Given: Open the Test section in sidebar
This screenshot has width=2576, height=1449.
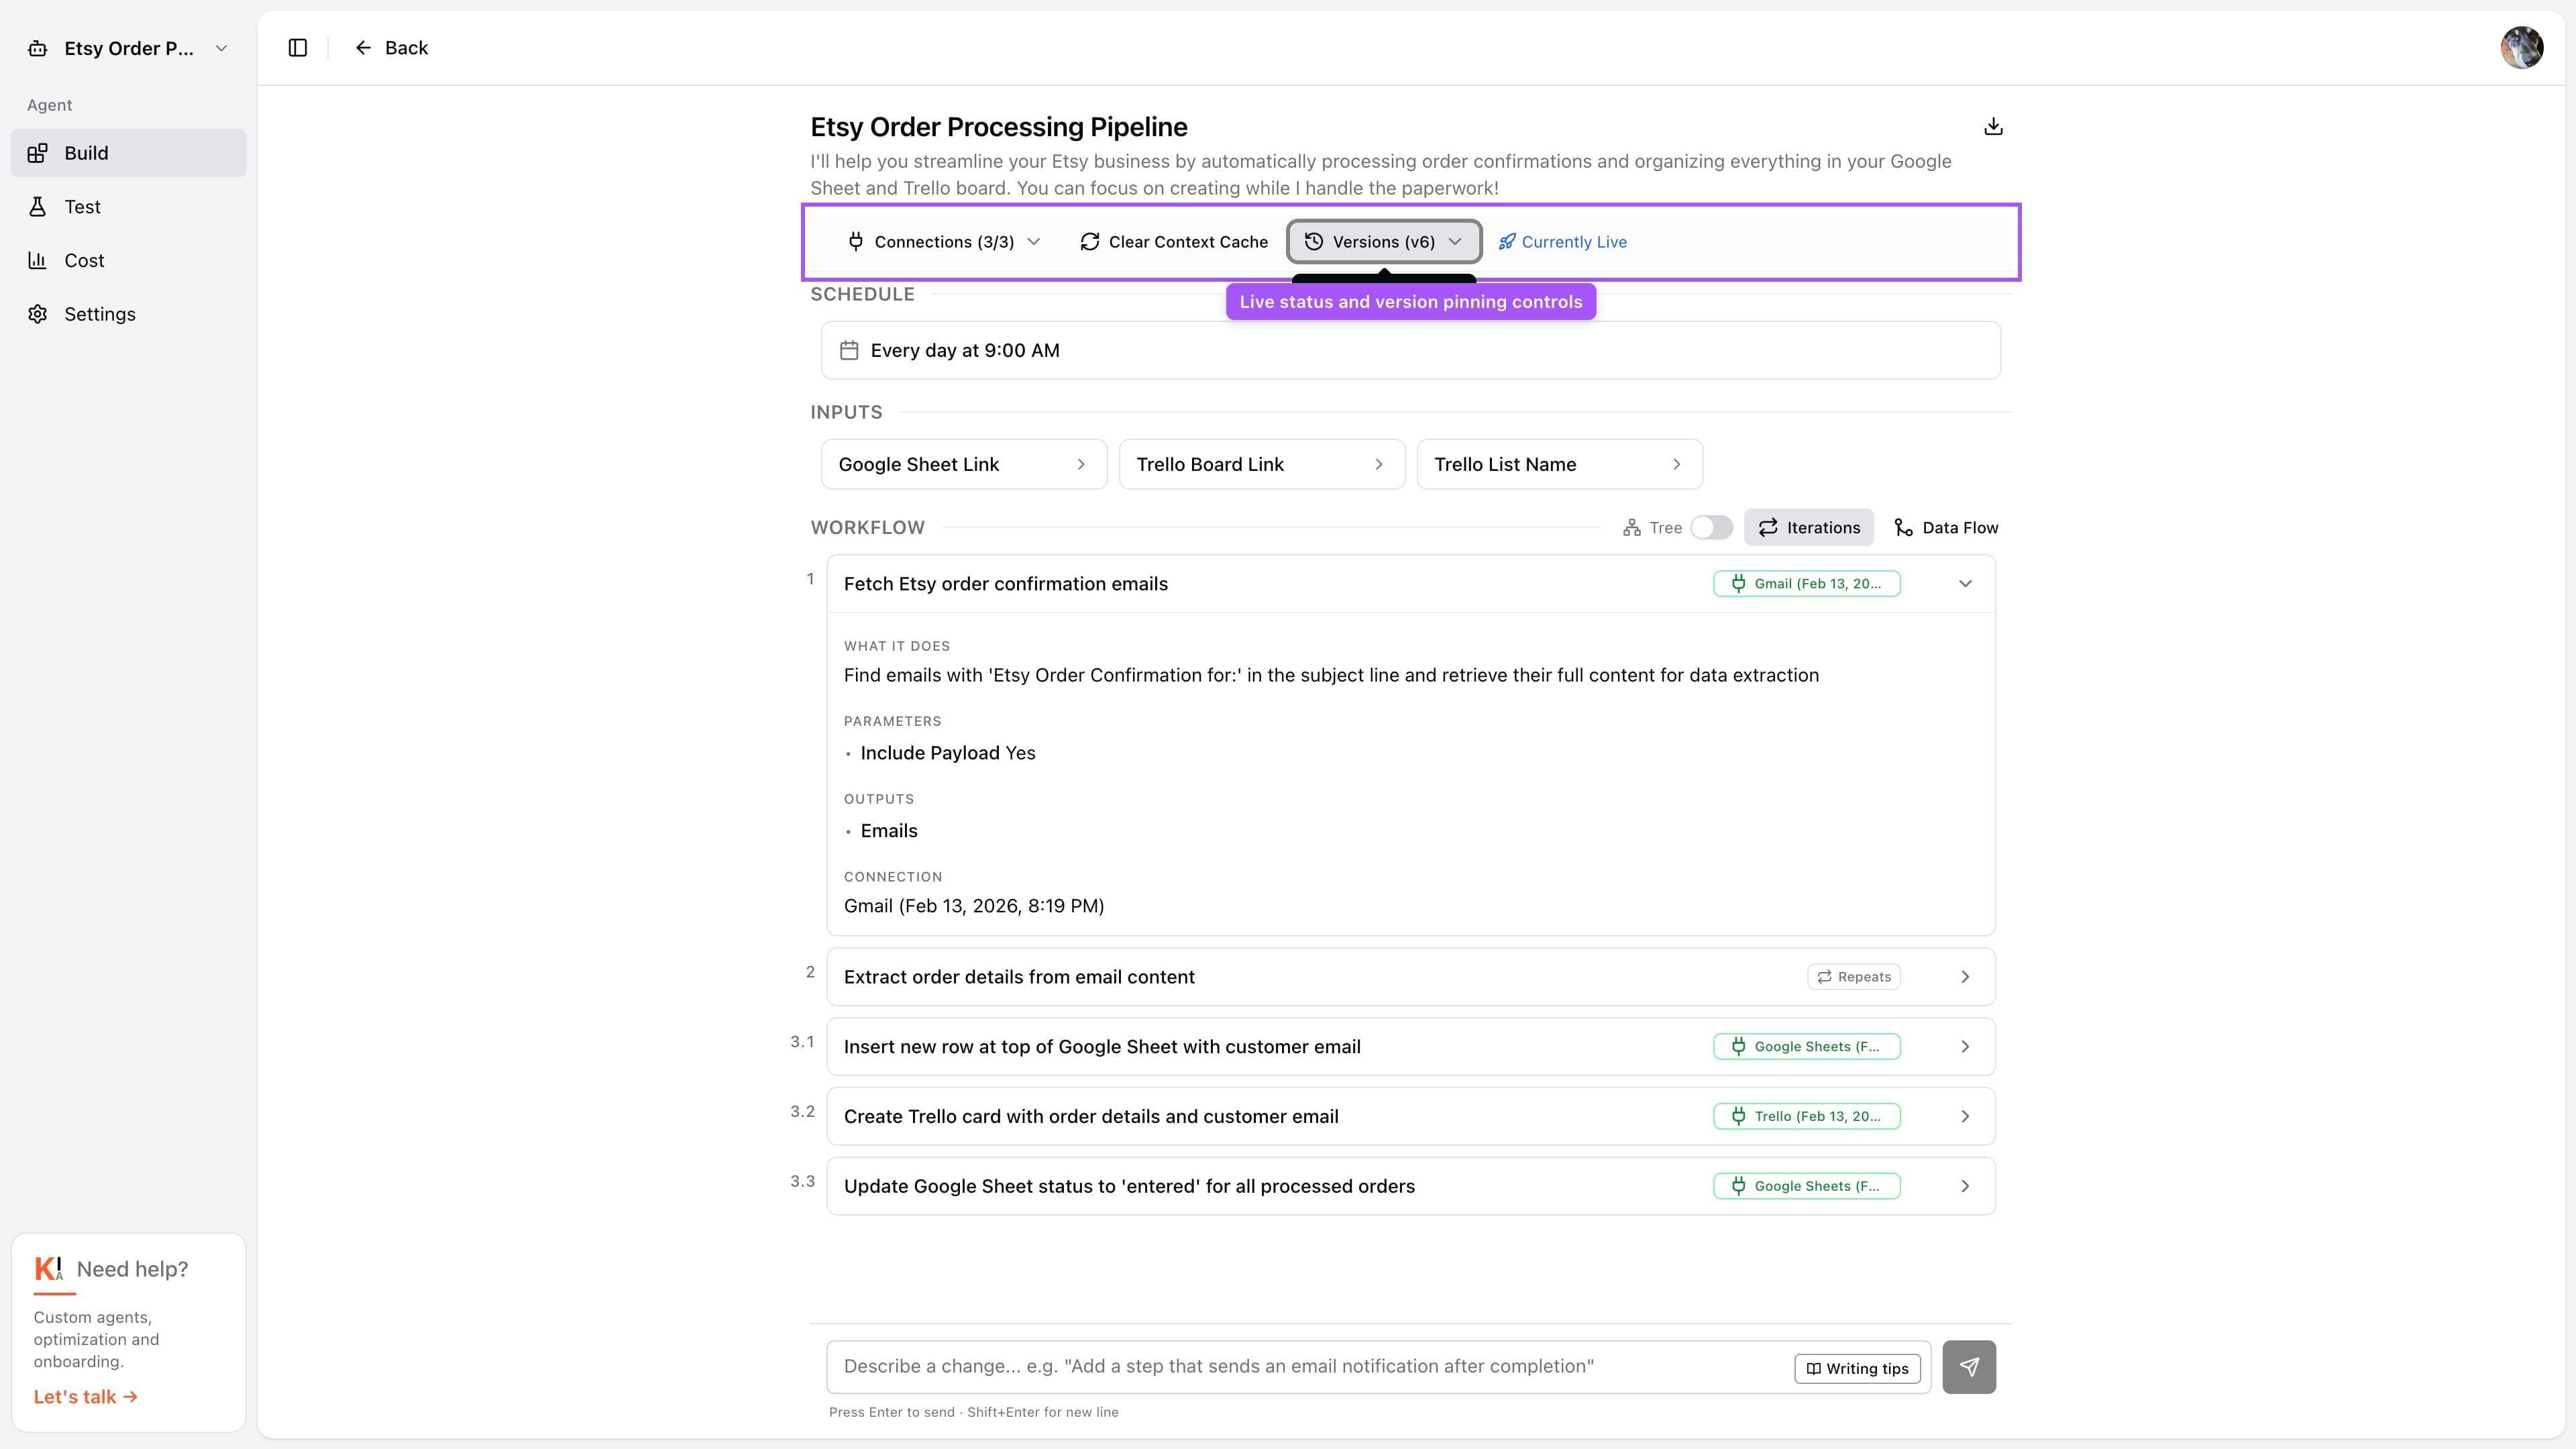Looking at the screenshot, I should coord(82,207).
